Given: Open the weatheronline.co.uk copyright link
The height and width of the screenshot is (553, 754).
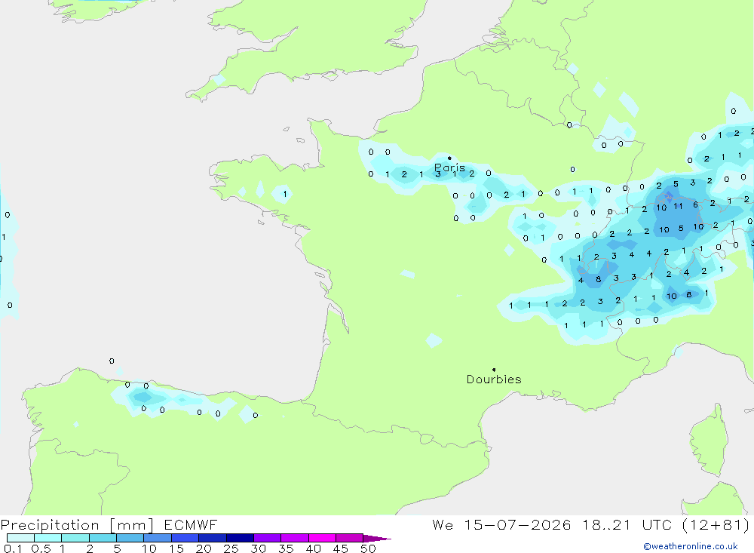Looking at the screenshot, I should [691, 546].
